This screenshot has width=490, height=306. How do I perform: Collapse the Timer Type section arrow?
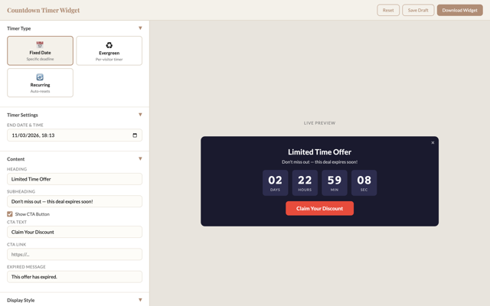(x=140, y=28)
